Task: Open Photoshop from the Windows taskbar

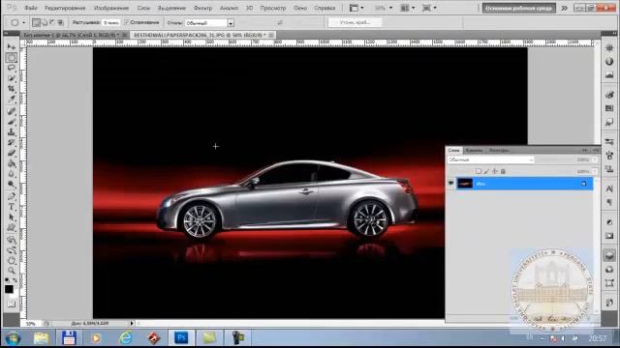Action: [181, 337]
